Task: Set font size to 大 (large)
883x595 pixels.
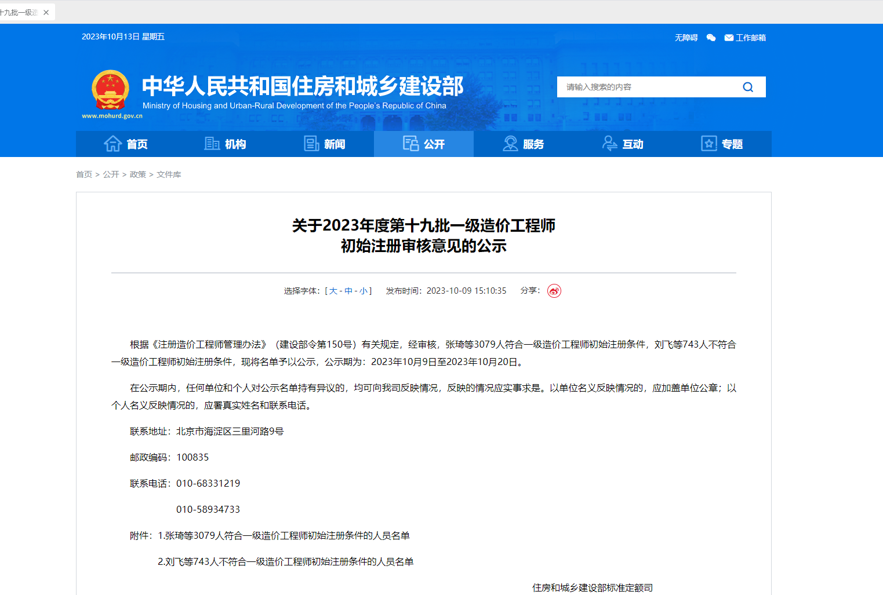Action: [x=333, y=291]
